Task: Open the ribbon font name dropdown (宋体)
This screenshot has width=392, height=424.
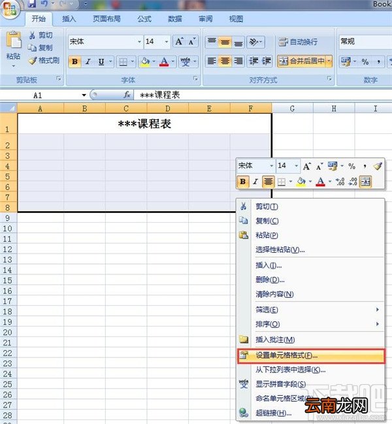Action: (139, 42)
